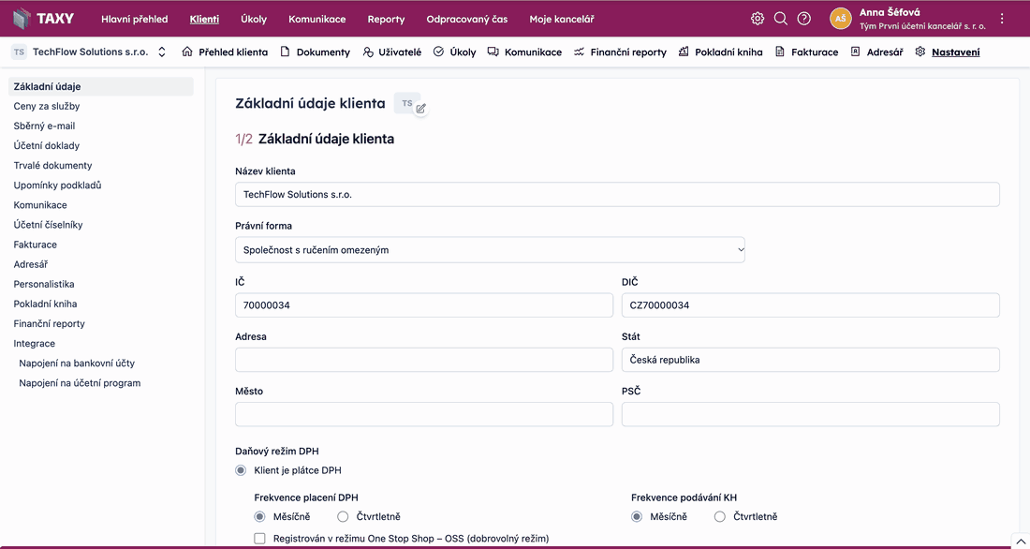The image size is (1030, 549).
Task: Select Měsíčně for Frekvence placení DPH
Action: (x=259, y=517)
